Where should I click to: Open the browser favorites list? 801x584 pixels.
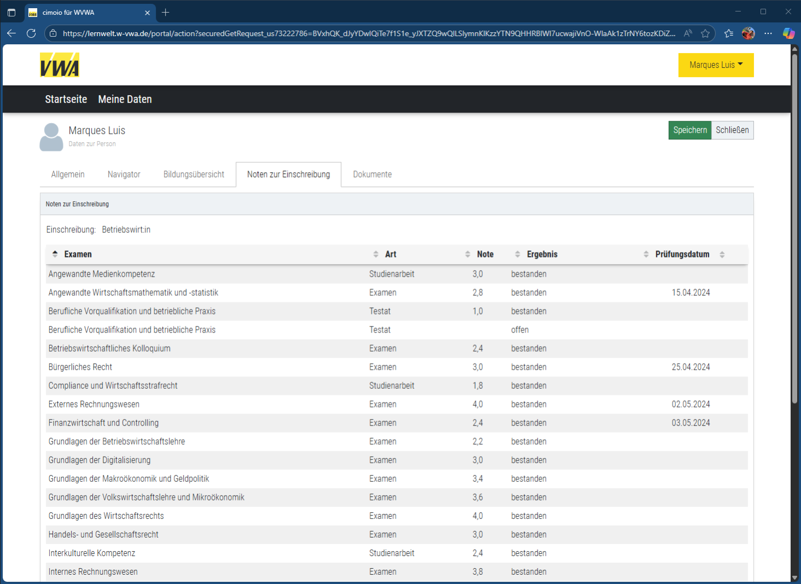pos(728,33)
